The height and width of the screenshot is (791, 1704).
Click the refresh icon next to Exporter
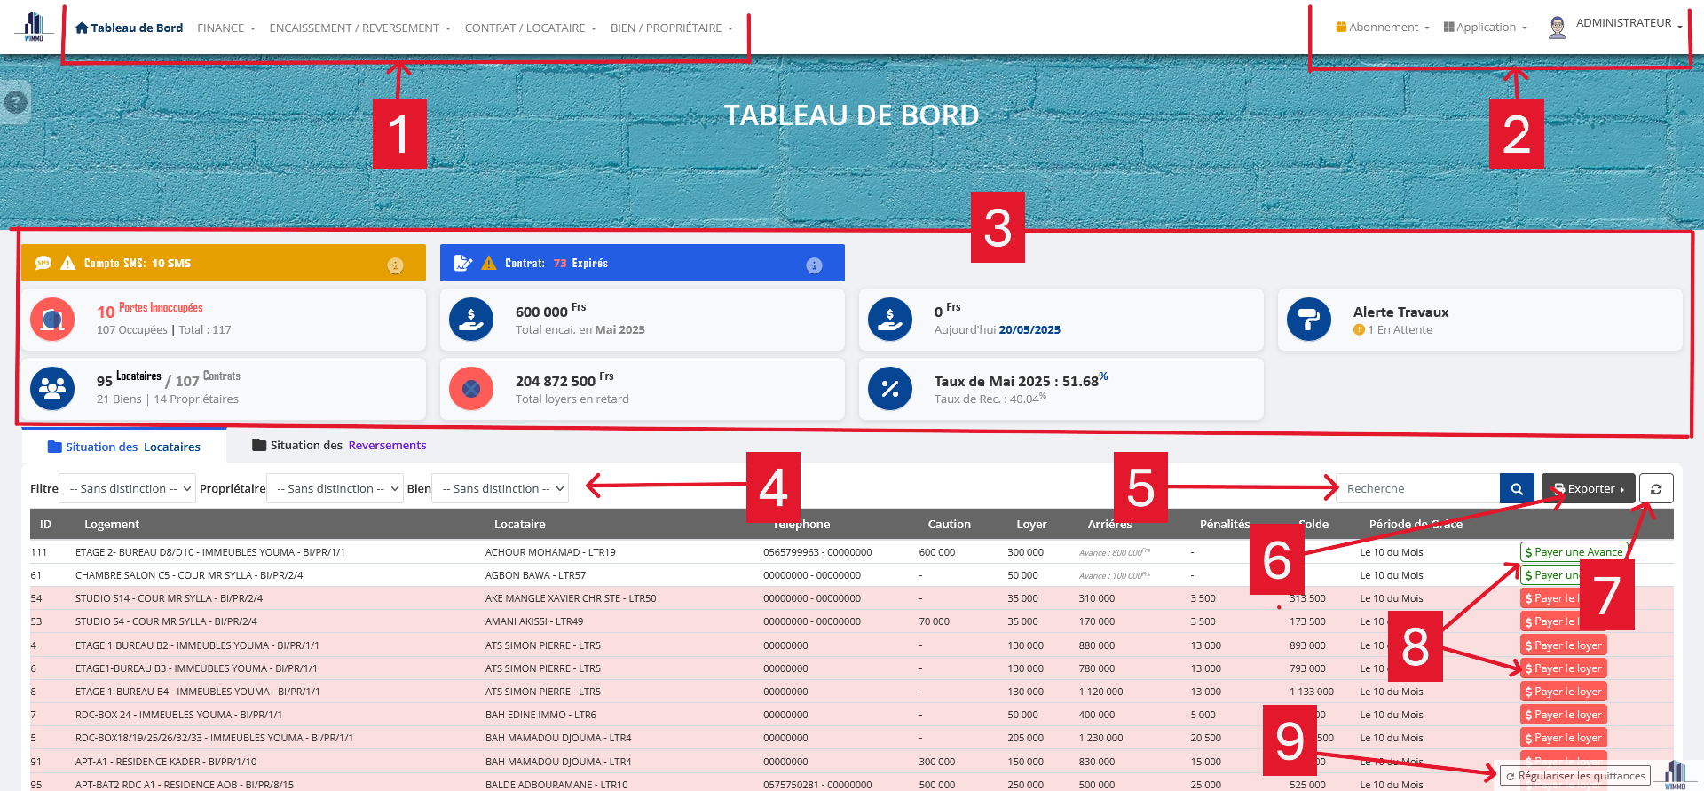(1656, 489)
